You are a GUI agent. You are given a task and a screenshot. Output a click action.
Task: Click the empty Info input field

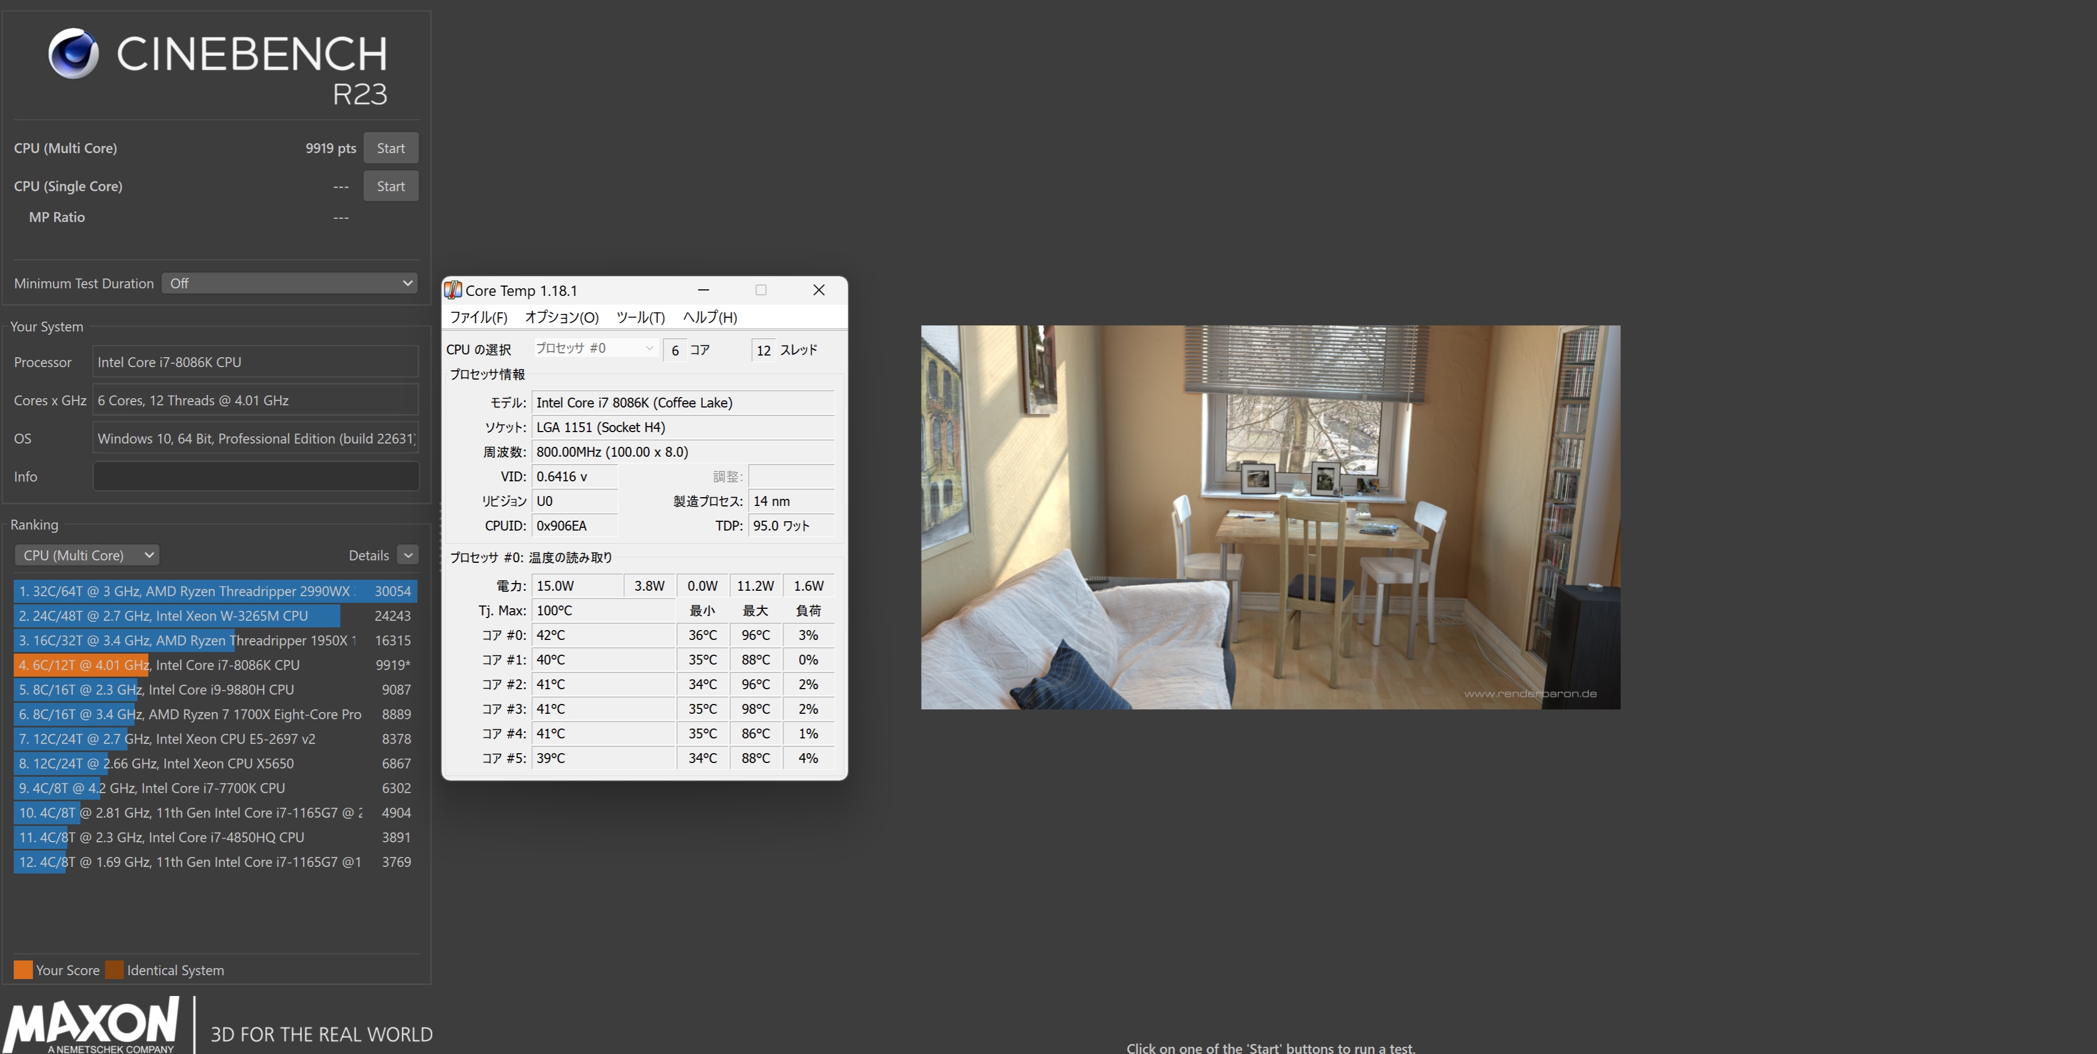[x=255, y=476]
